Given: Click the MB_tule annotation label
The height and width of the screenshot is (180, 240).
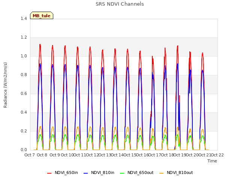Looking at the screenshot, I should [x=42, y=15].
